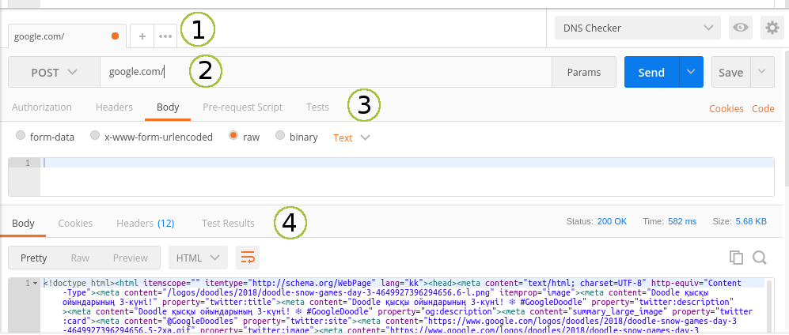Open the POST method dropdown
Screen dimensions: 789x335
54,72
